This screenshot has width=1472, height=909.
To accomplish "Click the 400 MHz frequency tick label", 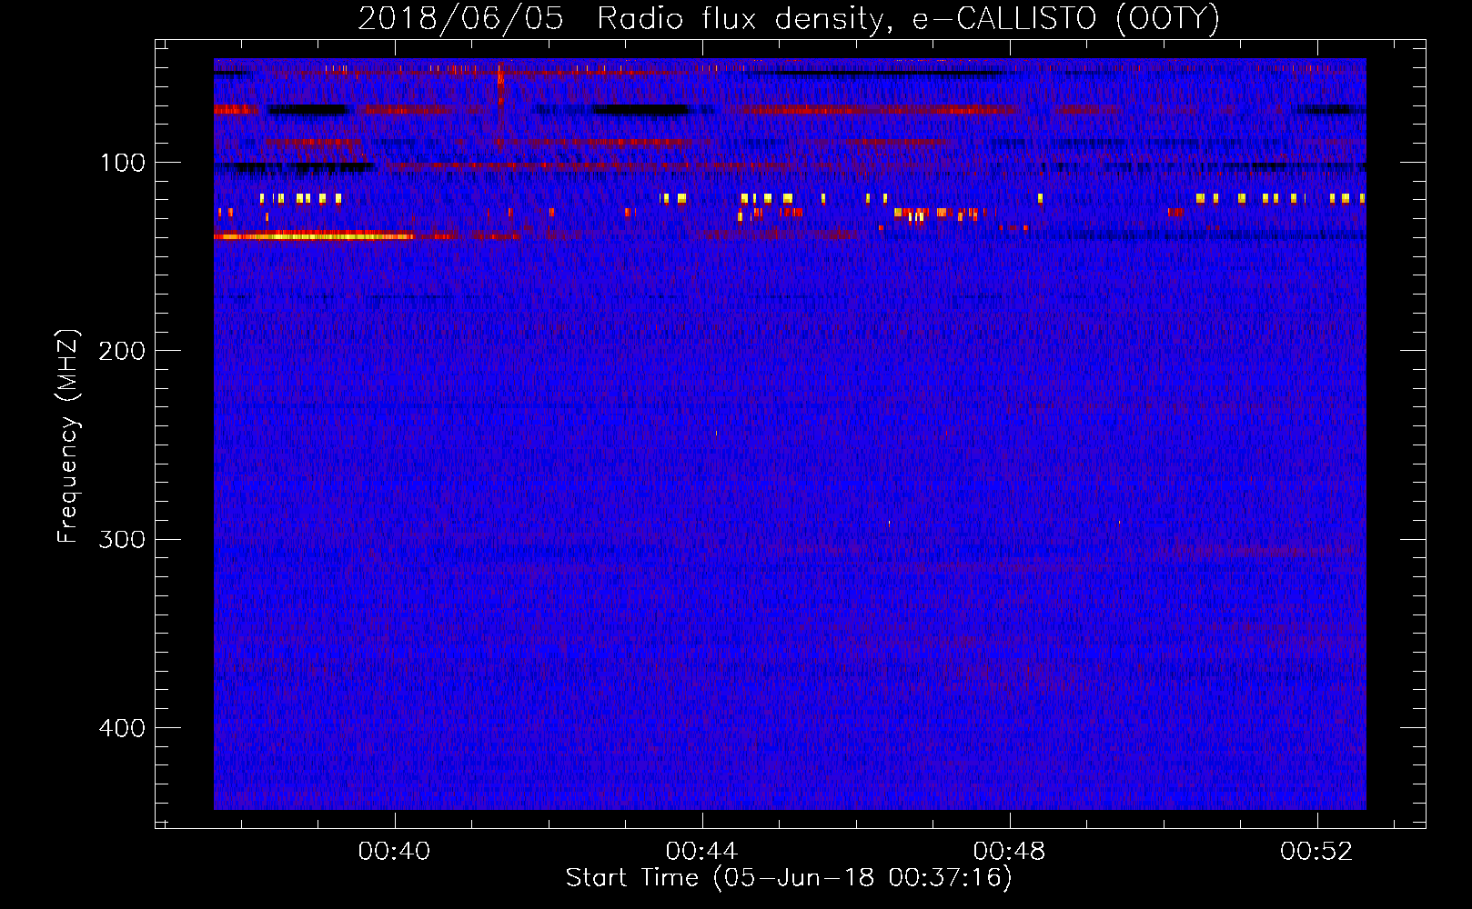I will coord(122,728).
